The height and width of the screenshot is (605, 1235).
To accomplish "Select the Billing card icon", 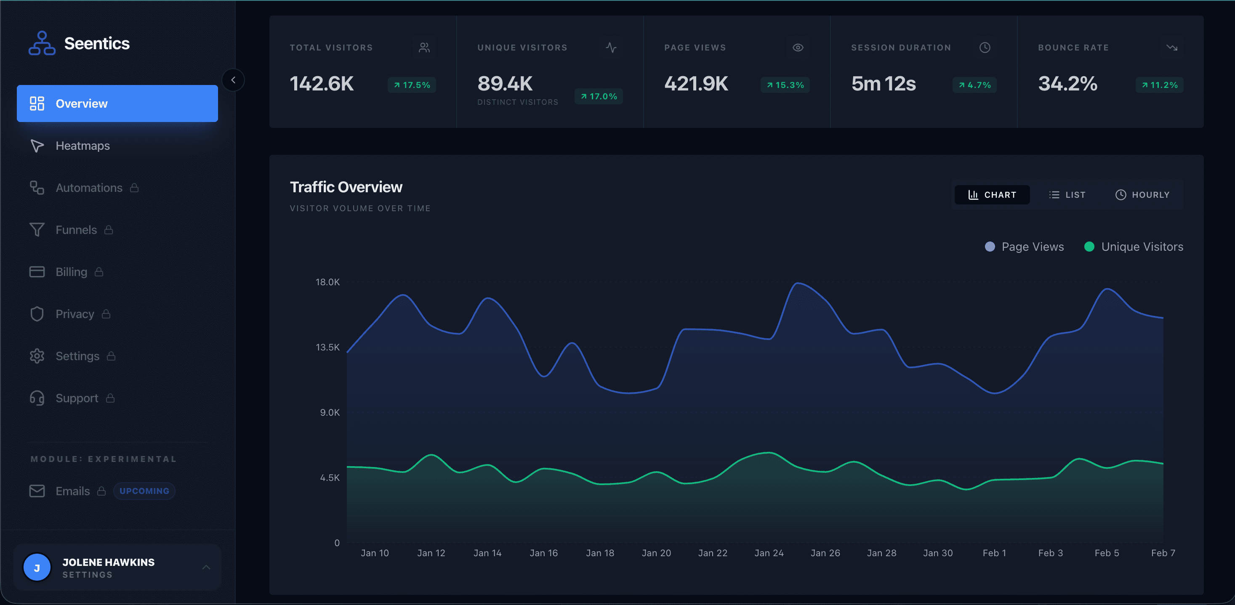I will (37, 272).
